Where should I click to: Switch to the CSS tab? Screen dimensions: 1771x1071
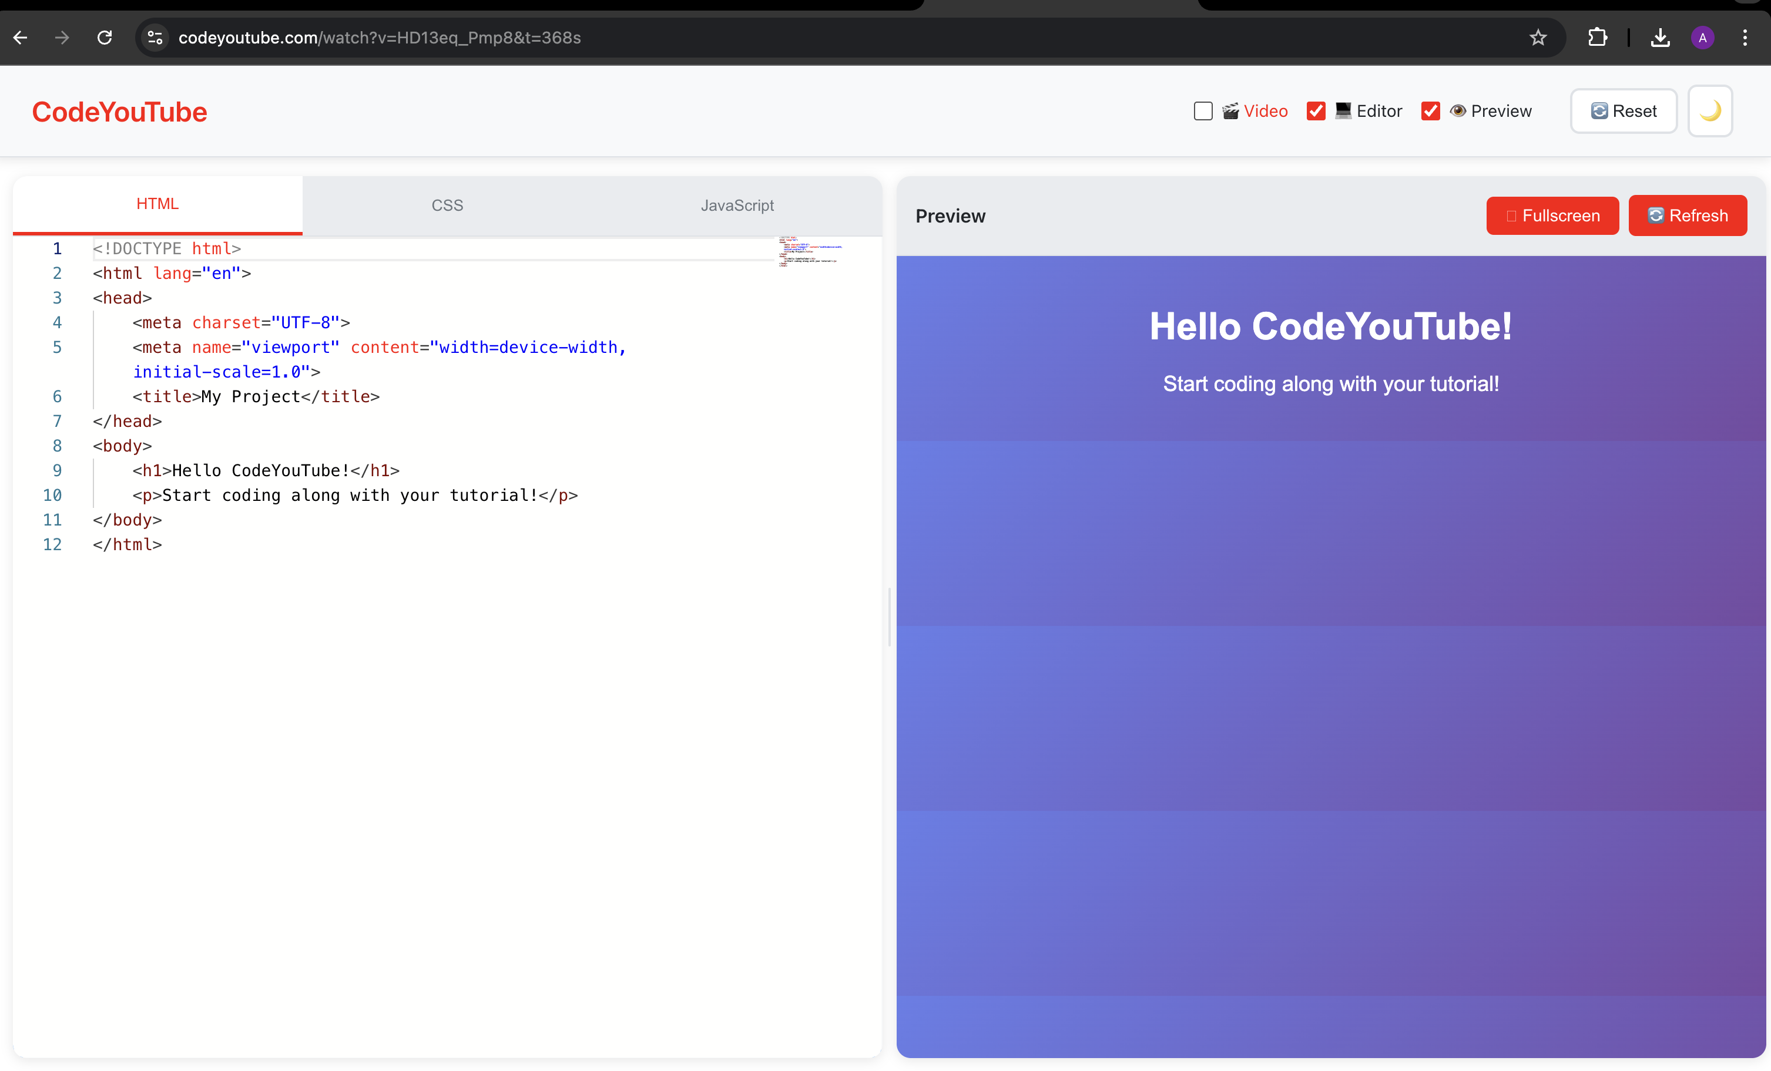[447, 206]
